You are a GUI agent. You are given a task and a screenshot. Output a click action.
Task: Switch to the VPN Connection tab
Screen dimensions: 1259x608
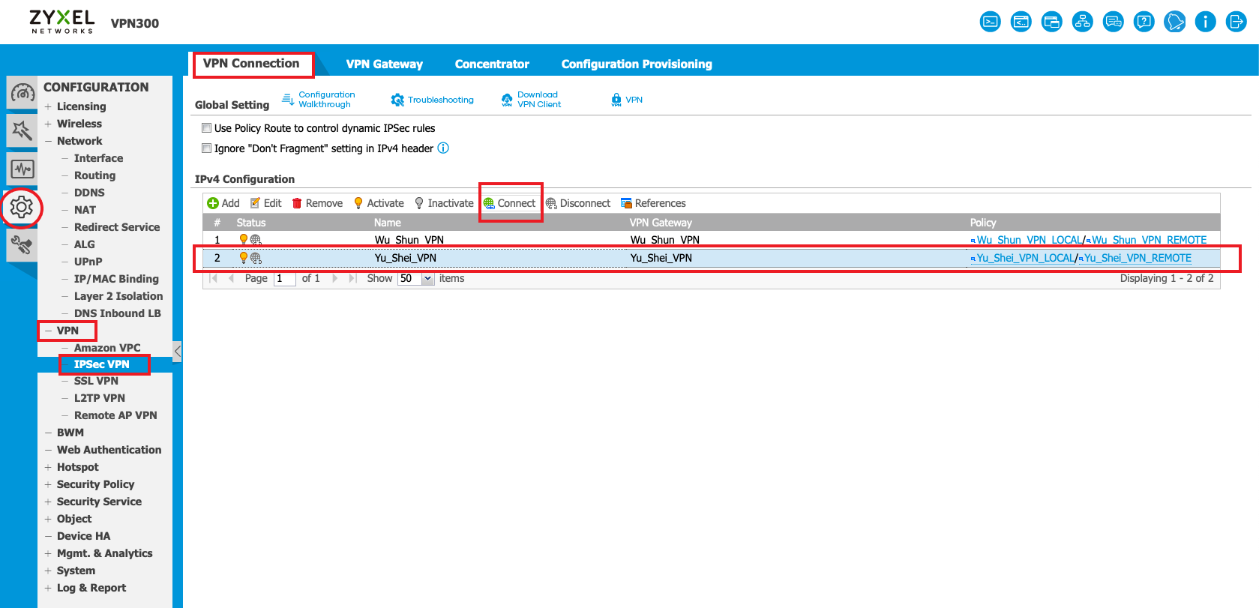[251, 64]
